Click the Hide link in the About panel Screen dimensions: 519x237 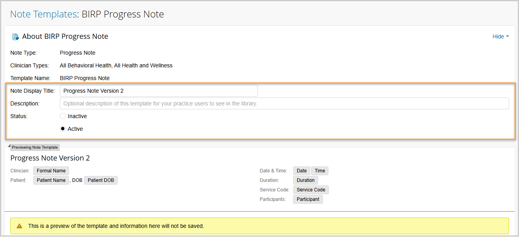tap(498, 36)
